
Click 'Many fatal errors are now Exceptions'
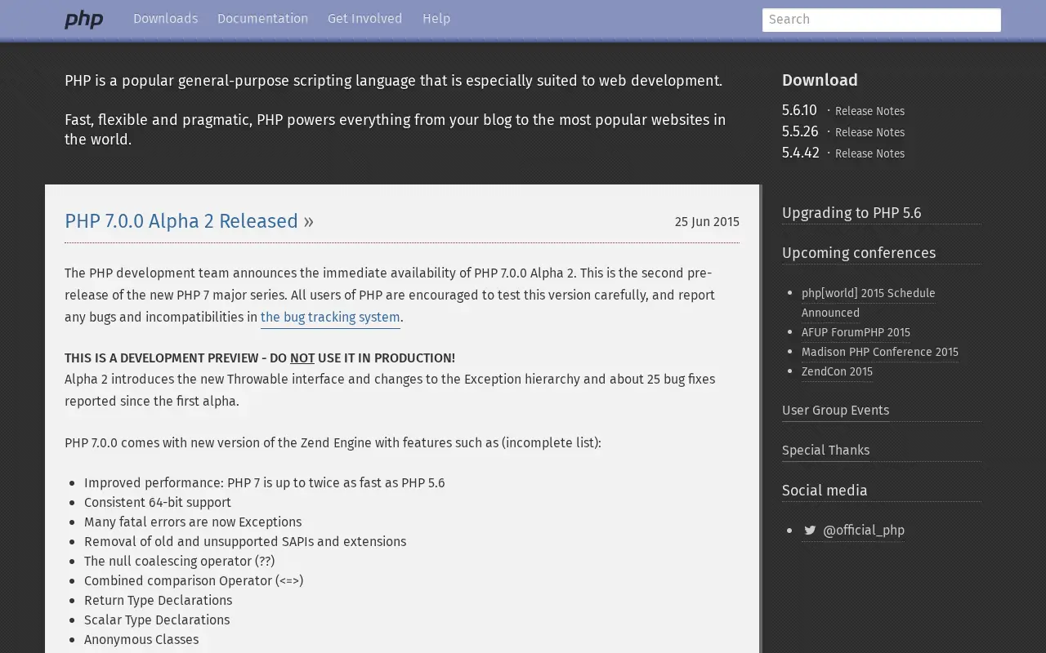(x=193, y=522)
